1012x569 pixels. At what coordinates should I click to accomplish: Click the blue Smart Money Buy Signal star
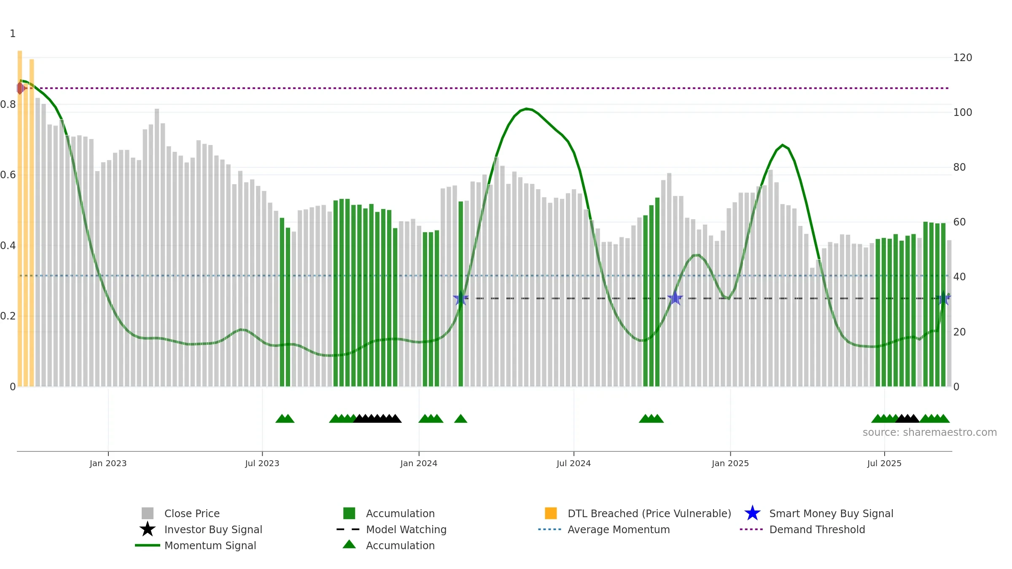pyautogui.click(x=752, y=513)
